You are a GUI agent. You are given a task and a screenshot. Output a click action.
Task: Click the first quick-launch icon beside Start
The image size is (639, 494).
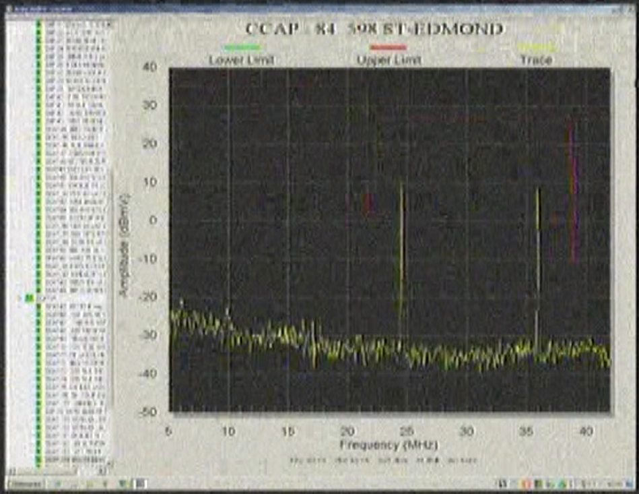pyautogui.click(x=57, y=484)
